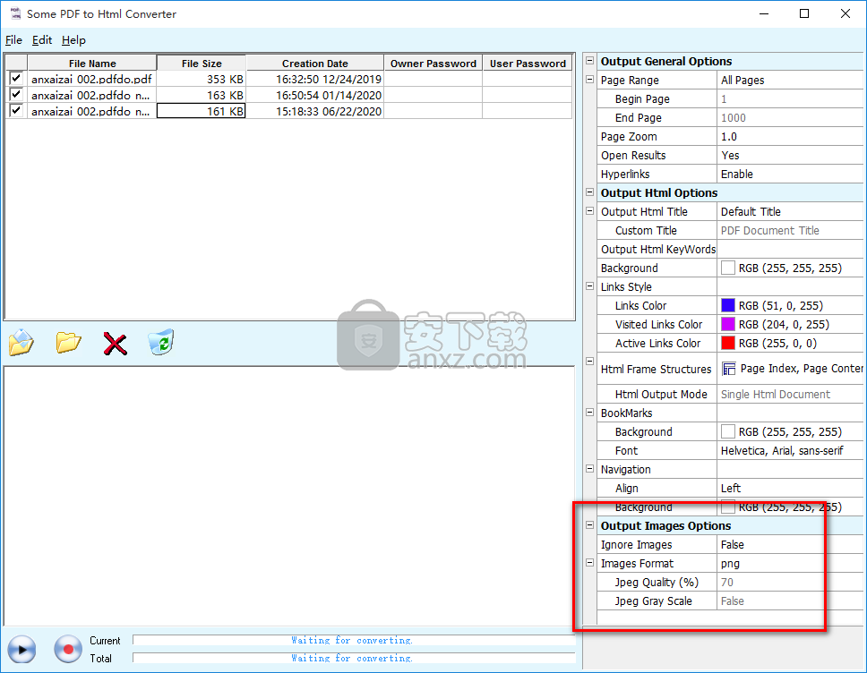Collapse the Images Format group
Viewport: 867px width, 673px height.
click(590, 563)
